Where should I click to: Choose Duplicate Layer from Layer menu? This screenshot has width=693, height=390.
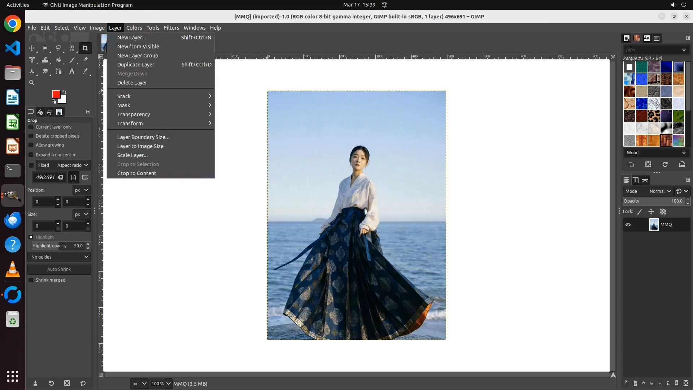136,65
